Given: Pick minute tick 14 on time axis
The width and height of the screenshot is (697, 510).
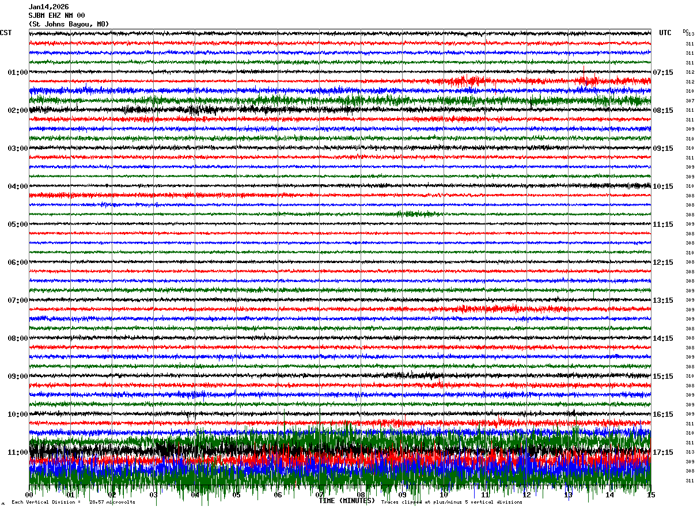Looking at the screenshot, I should pos(610,495).
